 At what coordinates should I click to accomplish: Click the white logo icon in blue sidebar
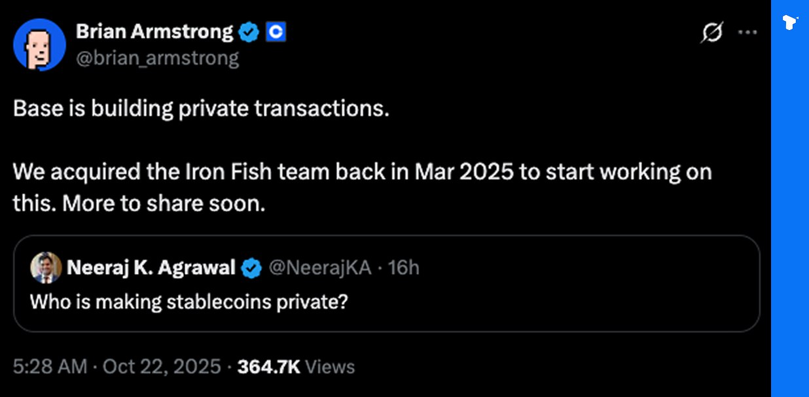point(789,23)
